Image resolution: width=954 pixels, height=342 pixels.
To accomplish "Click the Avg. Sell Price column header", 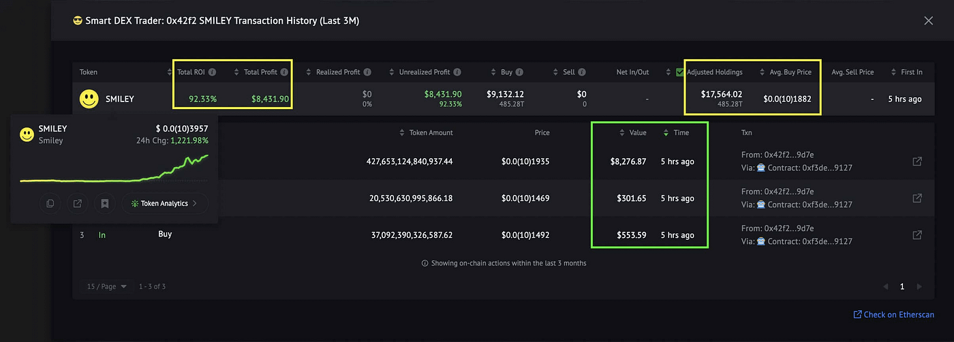I will coord(854,72).
